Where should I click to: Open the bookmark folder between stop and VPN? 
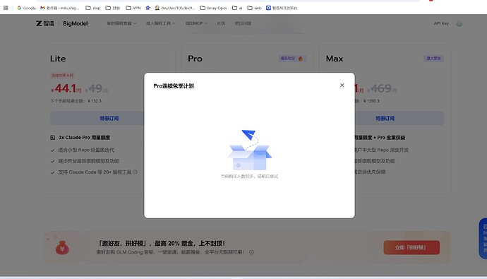coord(113,8)
